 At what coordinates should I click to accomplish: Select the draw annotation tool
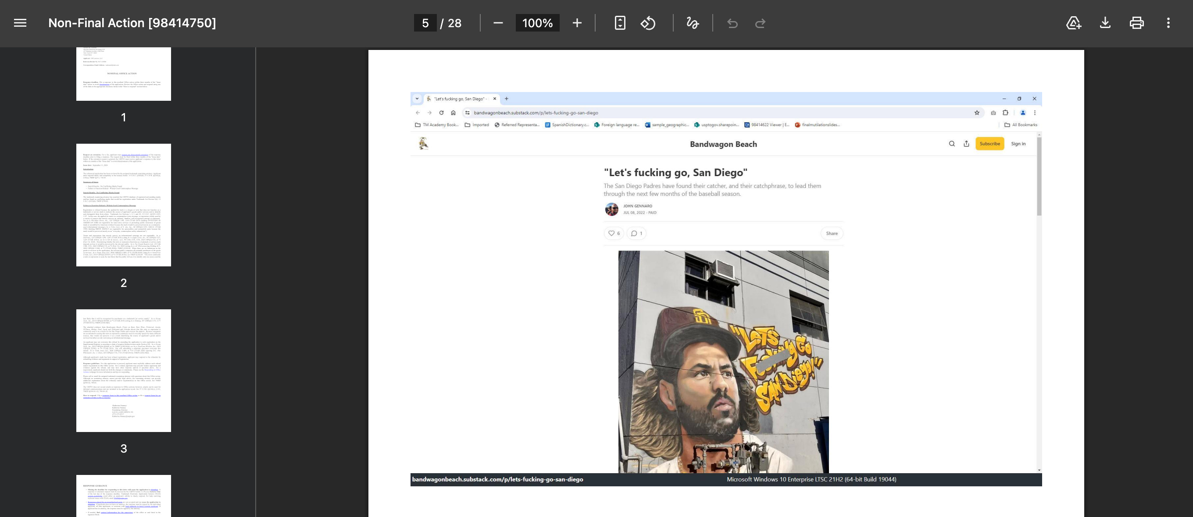tap(693, 23)
